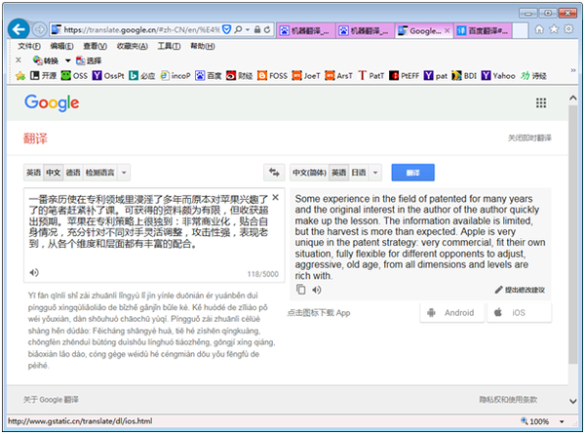Open the 财经 bookmark
This screenshot has height=434, width=585.
click(240, 76)
